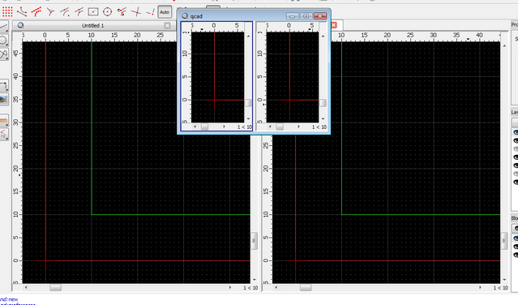
Task: Click the vertical scrollbar handle of the left drawing
Action: pyautogui.click(x=254, y=241)
